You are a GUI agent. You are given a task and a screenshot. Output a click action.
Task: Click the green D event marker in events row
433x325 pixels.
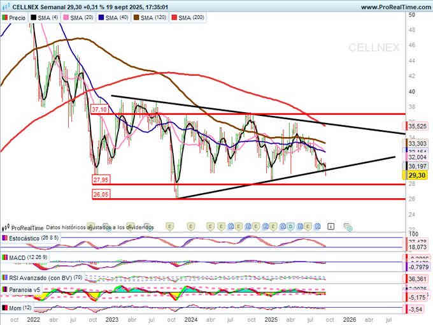click(x=290, y=227)
